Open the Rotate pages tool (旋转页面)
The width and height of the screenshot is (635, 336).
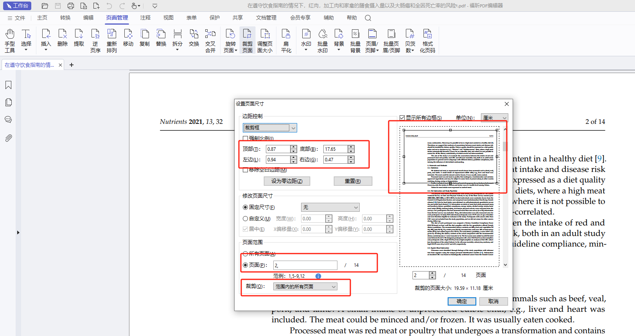coord(230,40)
